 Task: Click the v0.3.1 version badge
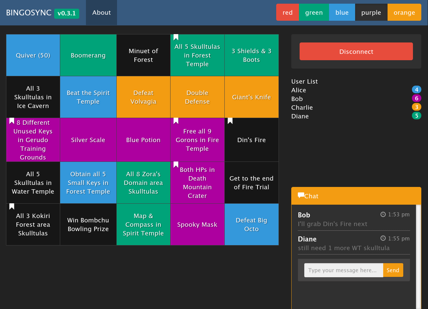point(66,13)
